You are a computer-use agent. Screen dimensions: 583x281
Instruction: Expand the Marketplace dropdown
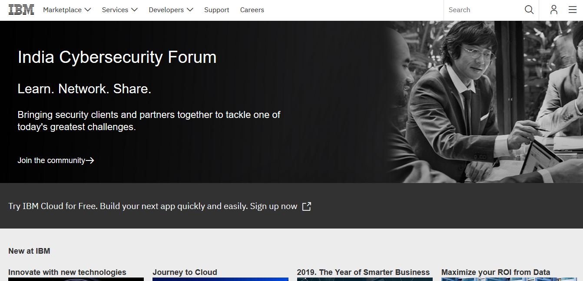pyautogui.click(x=67, y=10)
